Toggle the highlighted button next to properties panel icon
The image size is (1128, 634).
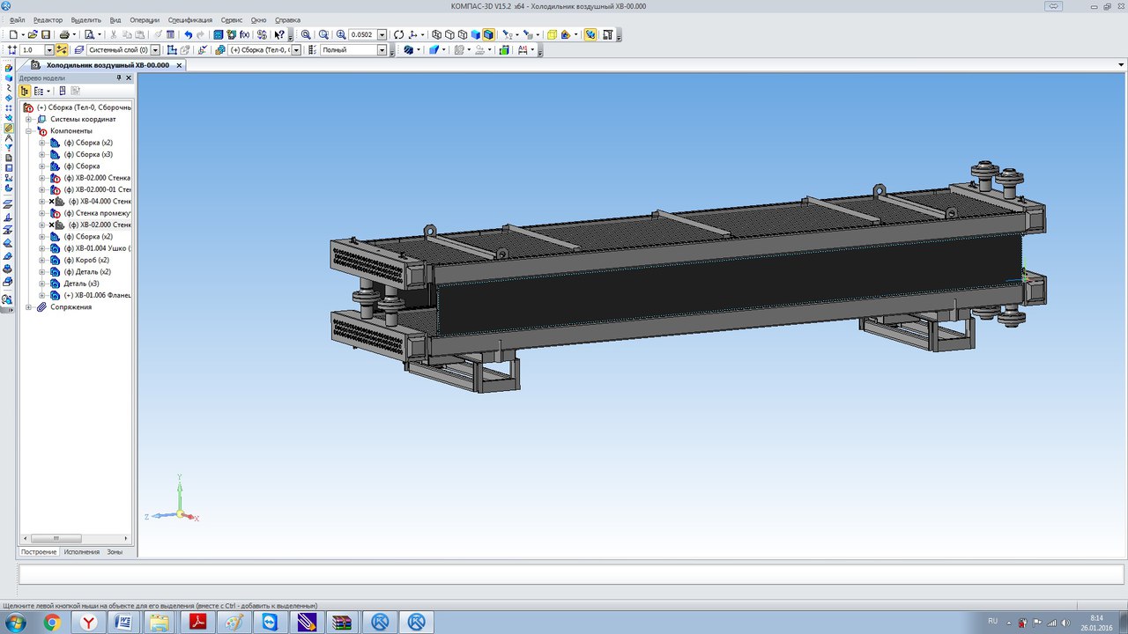[x=590, y=34]
